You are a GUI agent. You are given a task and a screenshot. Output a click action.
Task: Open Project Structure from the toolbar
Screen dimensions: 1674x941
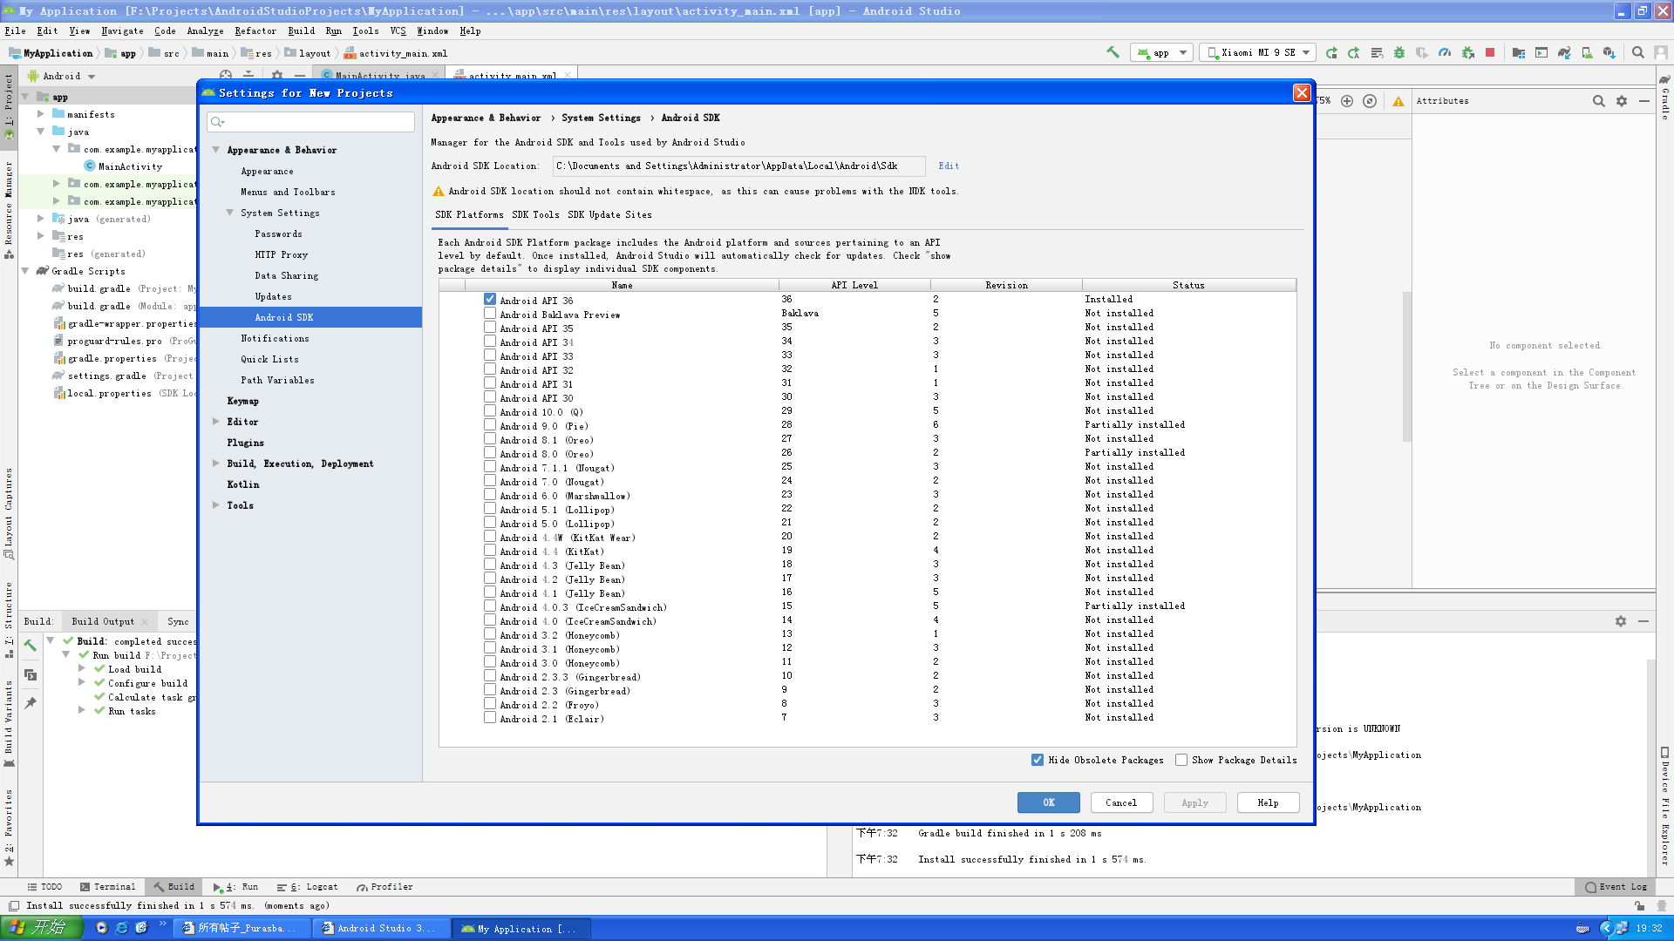(1519, 52)
